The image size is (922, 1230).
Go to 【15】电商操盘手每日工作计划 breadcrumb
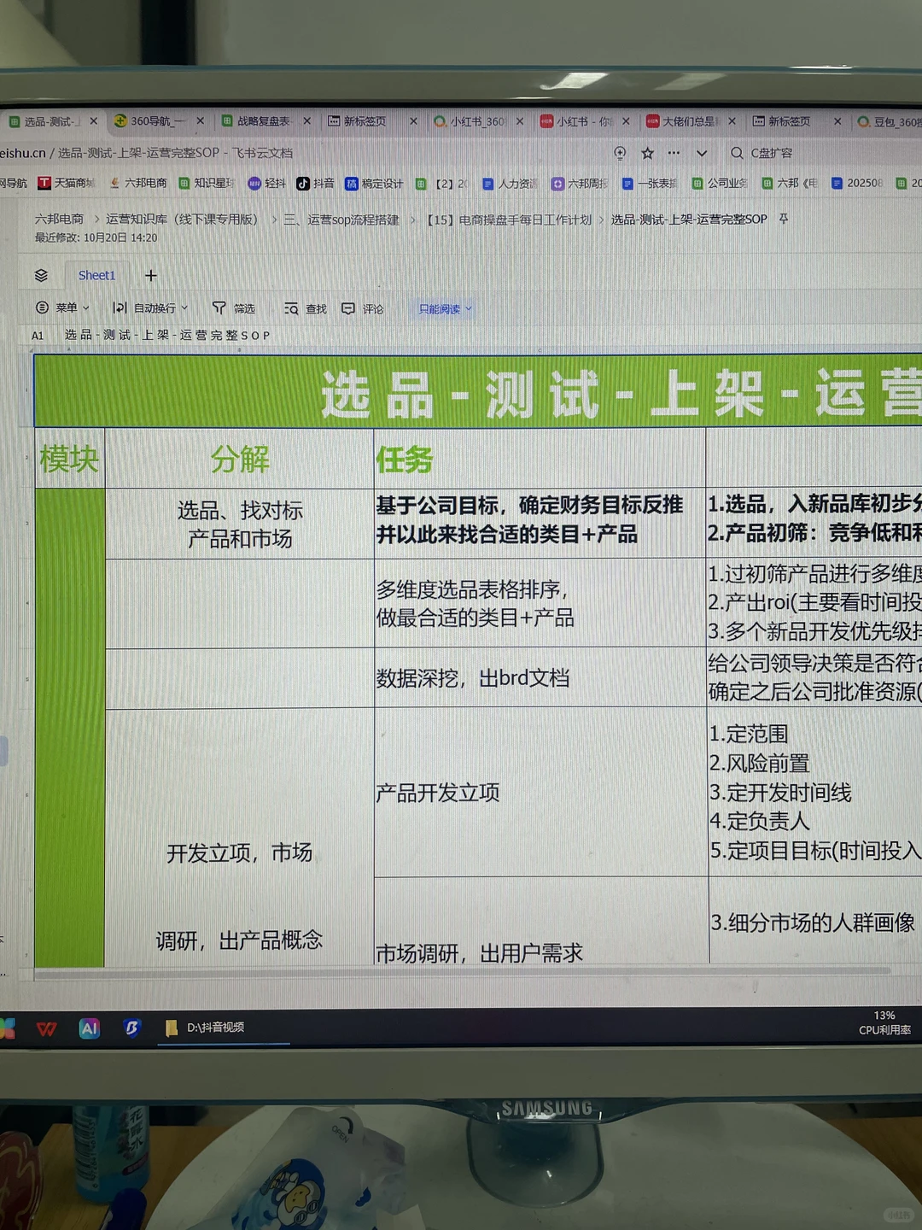click(509, 220)
